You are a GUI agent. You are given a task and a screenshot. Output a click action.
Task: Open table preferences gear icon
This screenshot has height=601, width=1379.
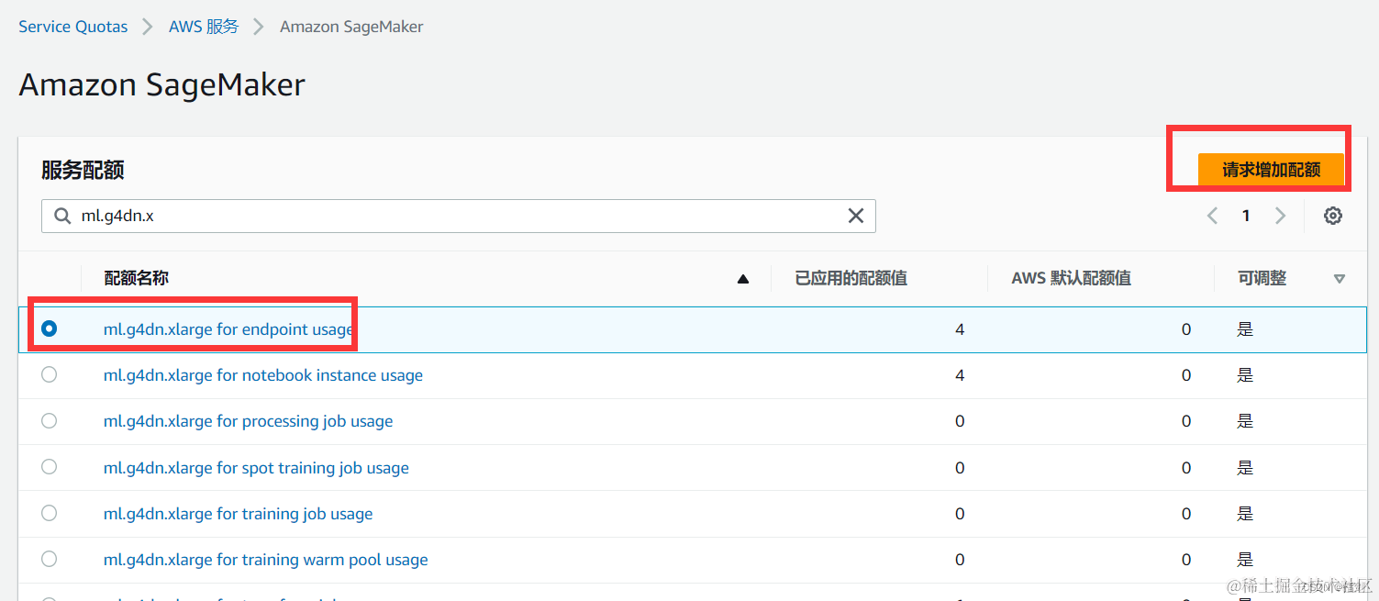click(1333, 216)
